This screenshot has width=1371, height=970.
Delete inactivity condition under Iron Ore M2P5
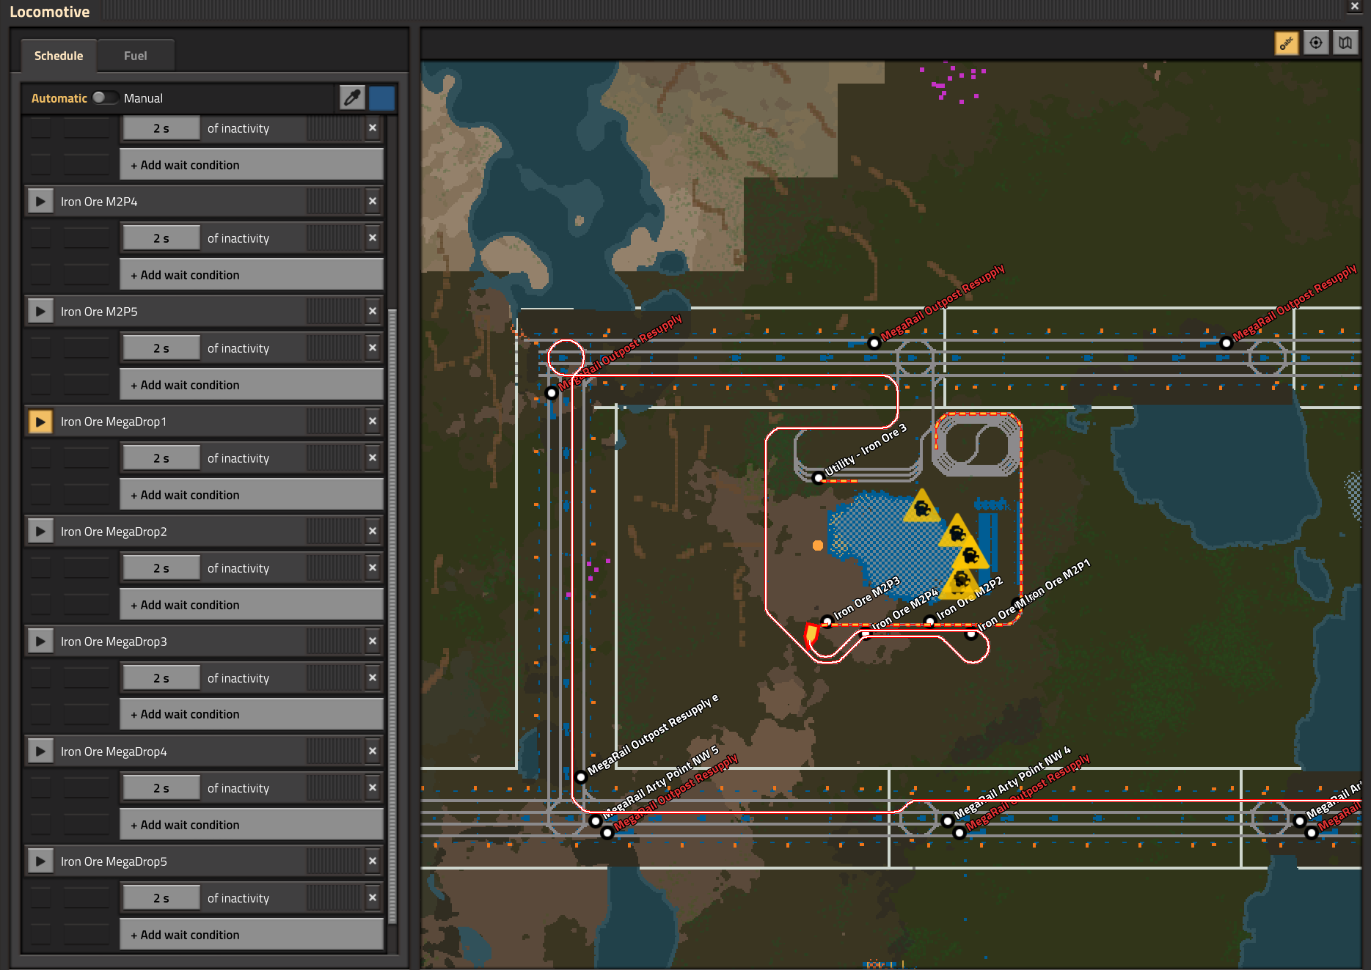(x=373, y=348)
